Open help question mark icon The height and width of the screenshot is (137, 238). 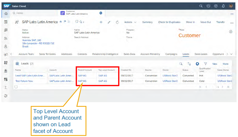(x=216, y=6)
